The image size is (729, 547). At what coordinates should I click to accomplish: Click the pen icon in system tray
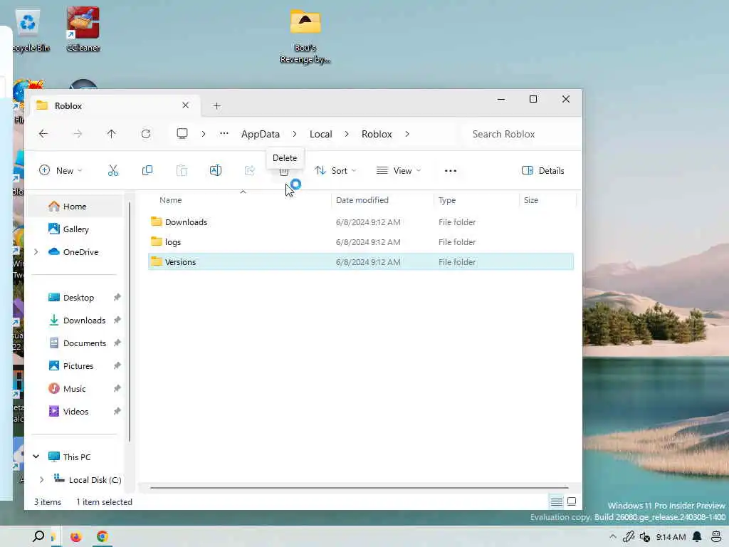[x=629, y=537]
